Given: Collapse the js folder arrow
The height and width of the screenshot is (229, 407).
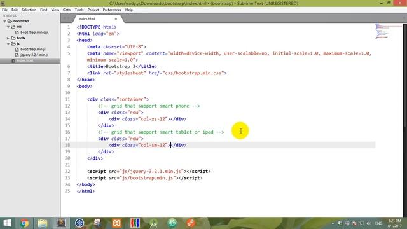Looking at the screenshot, I should (8, 44).
